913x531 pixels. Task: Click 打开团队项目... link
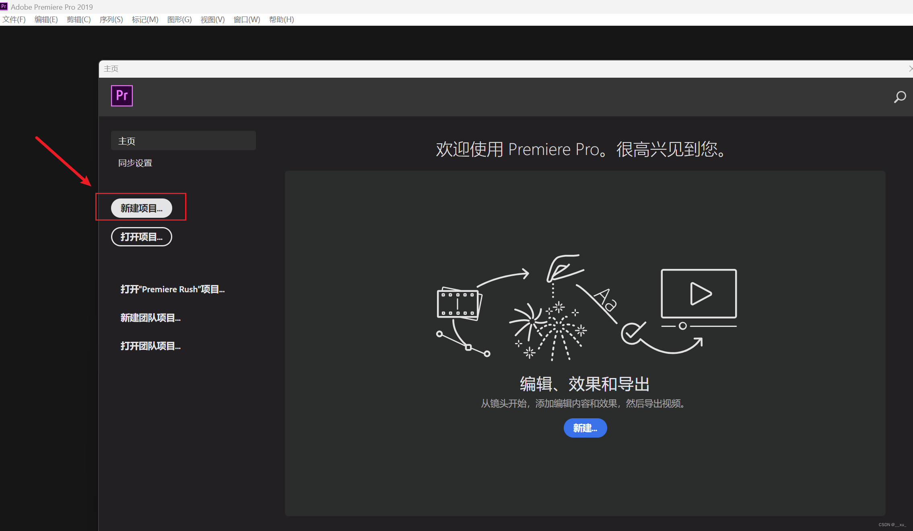[150, 346]
